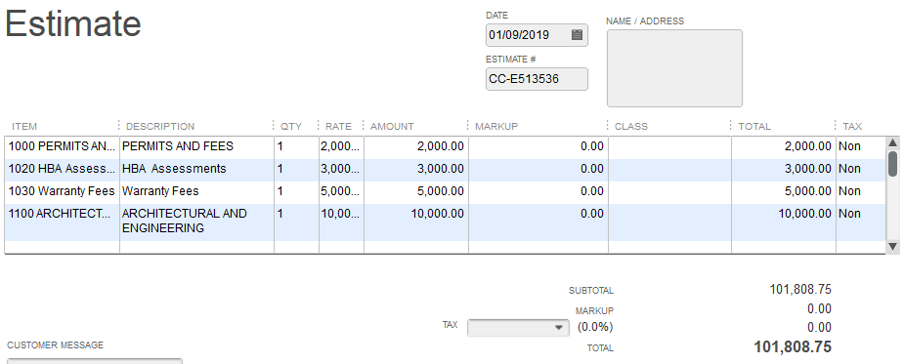Click the TOTAL column header
Image resolution: width=904 pixels, height=364 pixels.
(x=754, y=126)
